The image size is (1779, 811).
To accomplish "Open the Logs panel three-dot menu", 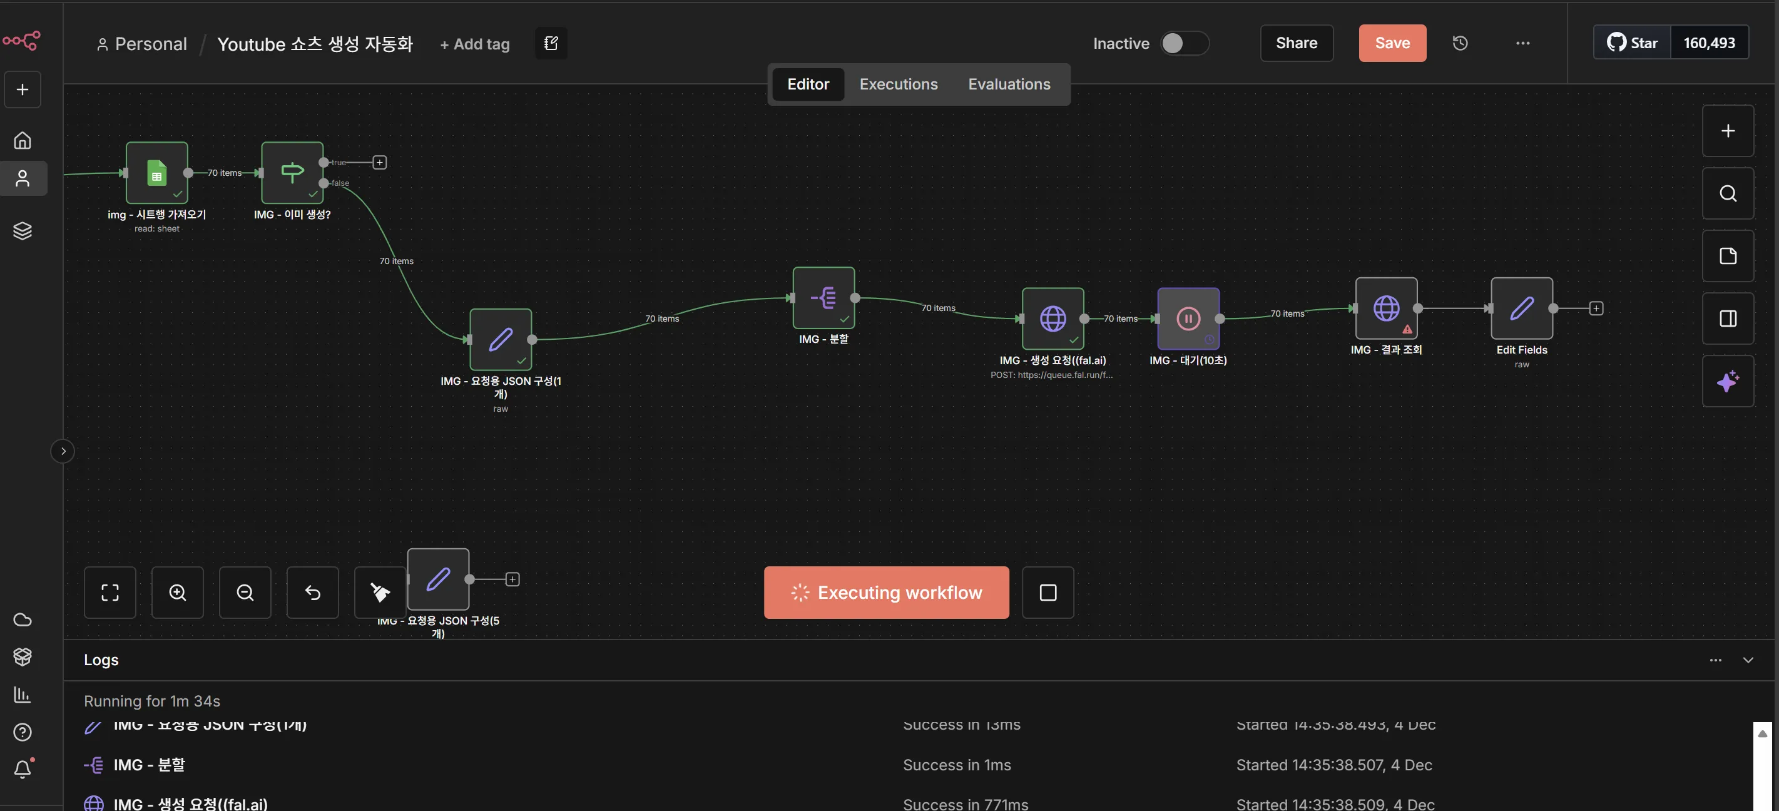I will [1715, 660].
